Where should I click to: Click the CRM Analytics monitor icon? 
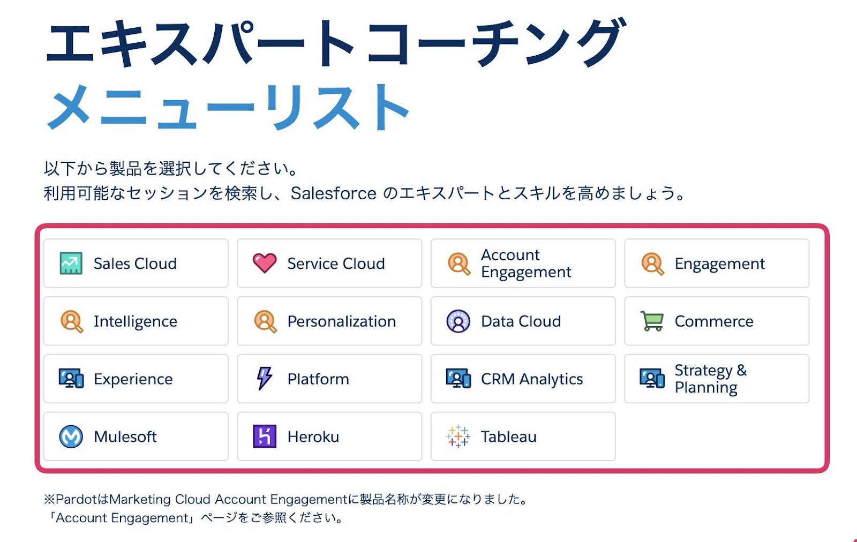(458, 379)
